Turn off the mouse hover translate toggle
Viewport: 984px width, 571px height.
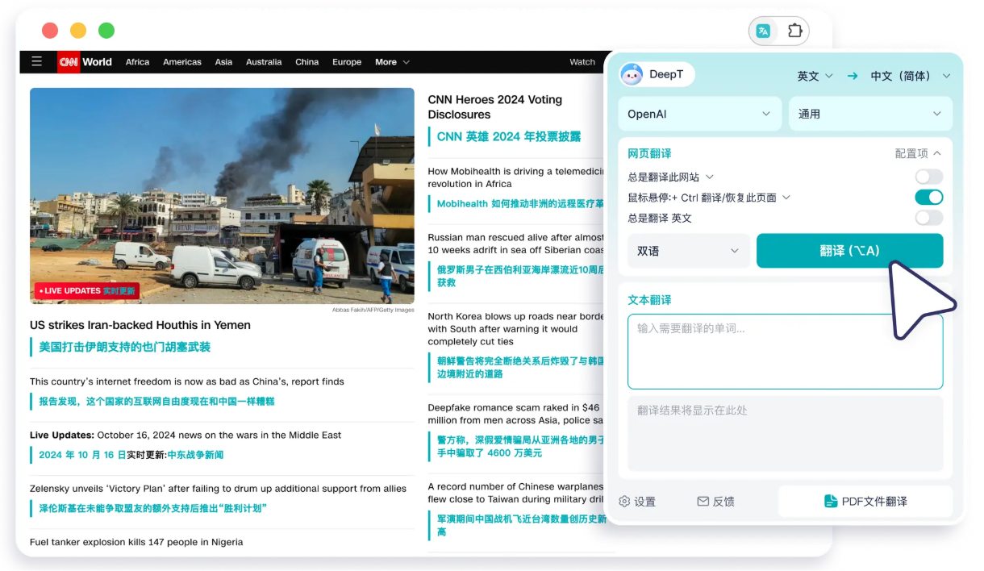point(928,198)
